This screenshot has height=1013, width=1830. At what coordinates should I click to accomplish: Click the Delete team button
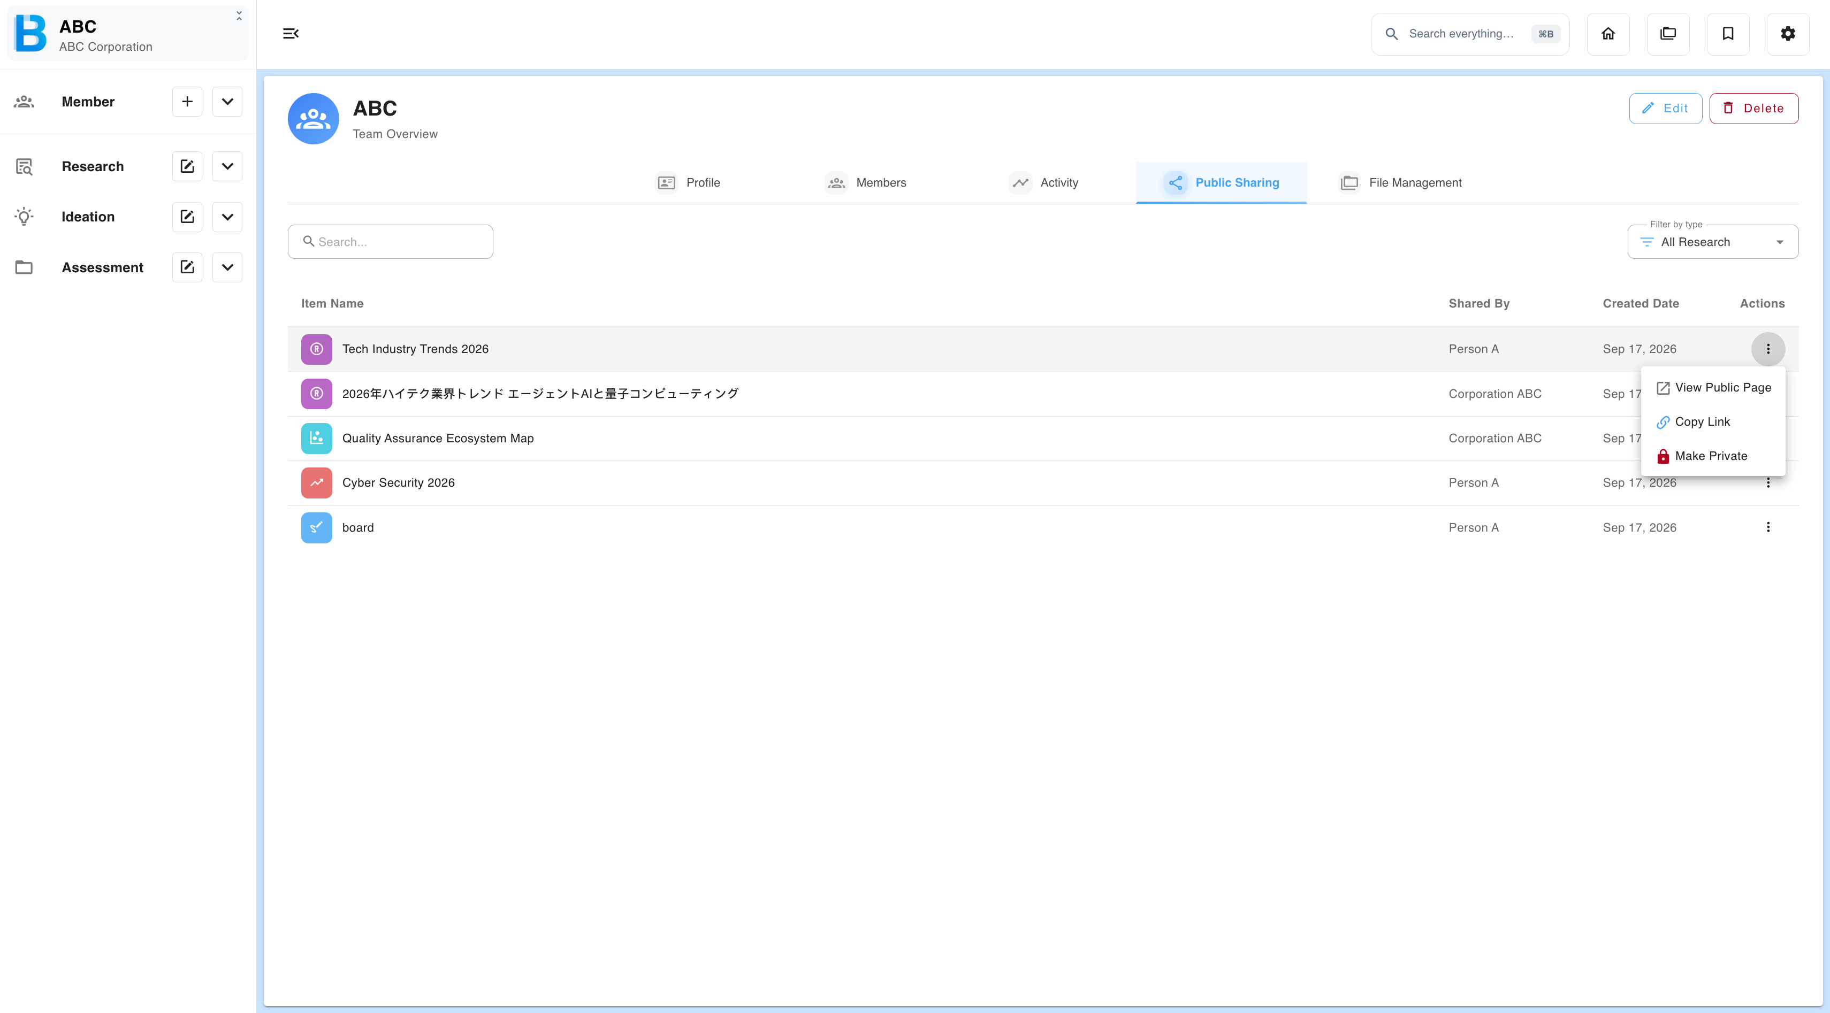coord(1753,109)
